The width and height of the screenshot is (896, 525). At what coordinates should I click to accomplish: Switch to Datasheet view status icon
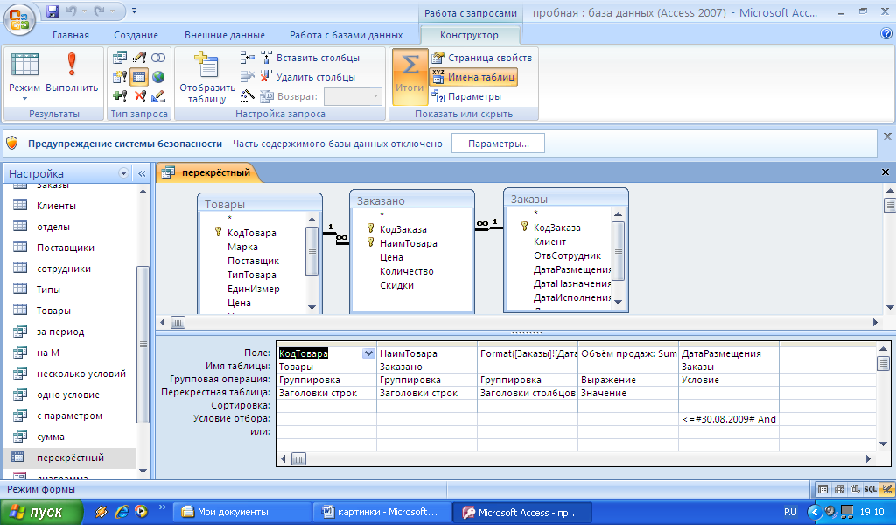coord(822,489)
